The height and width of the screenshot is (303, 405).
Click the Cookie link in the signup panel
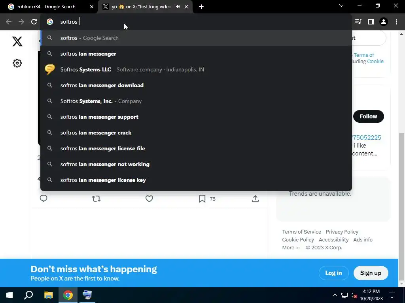pyautogui.click(x=375, y=61)
